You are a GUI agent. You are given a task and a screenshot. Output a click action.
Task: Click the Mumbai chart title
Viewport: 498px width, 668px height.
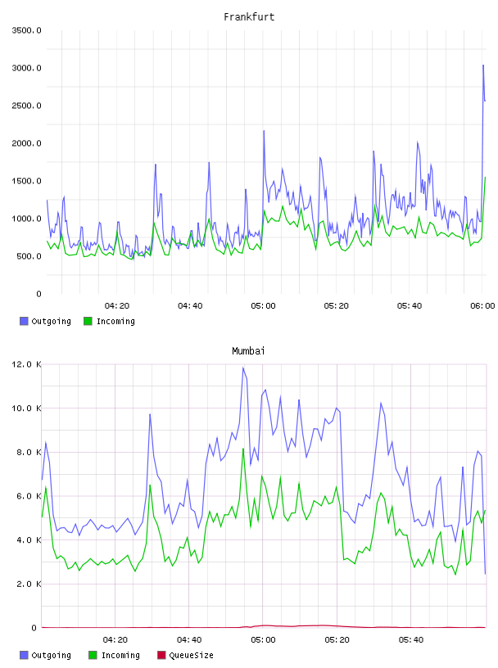(x=248, y=351)
